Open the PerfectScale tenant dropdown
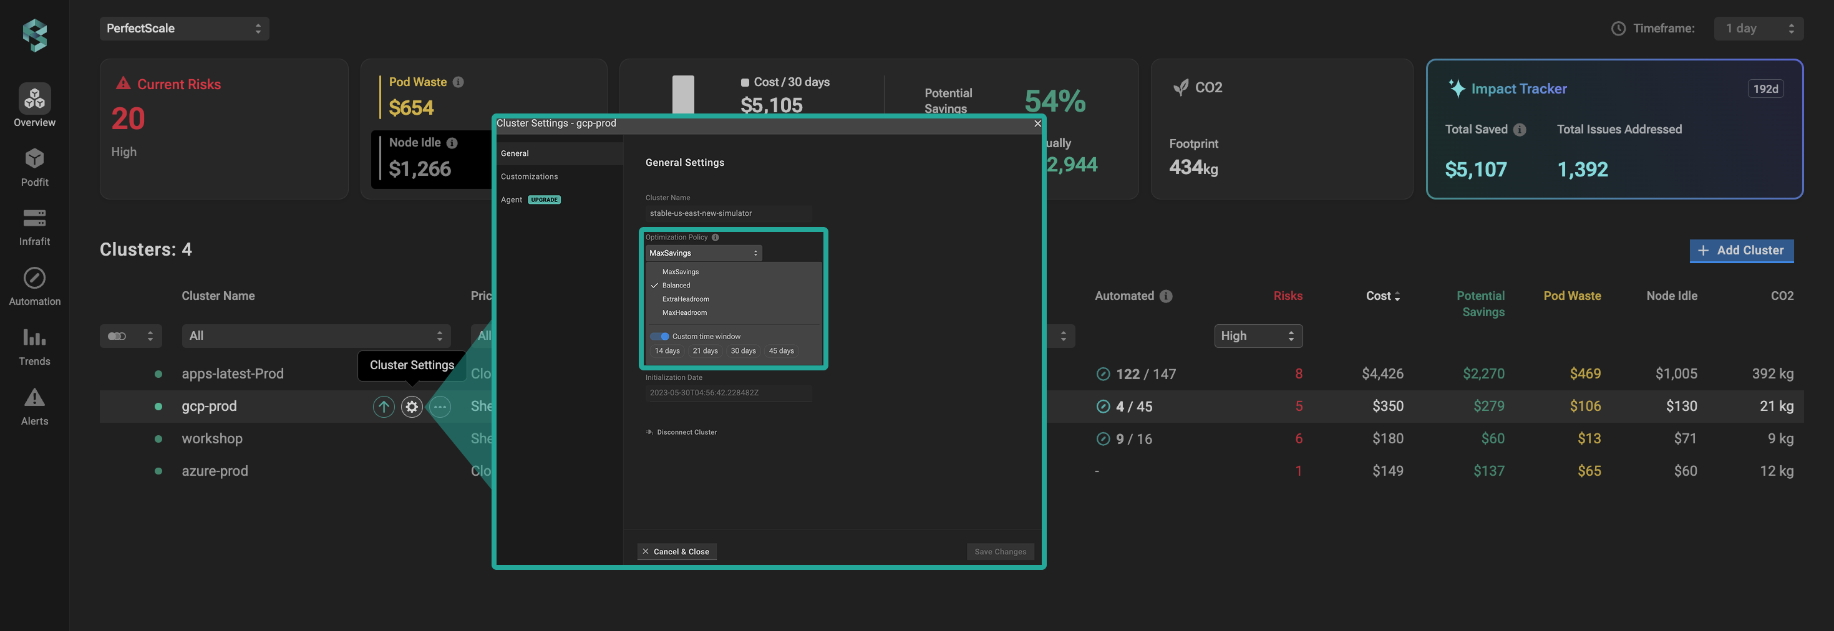Screen dimensions: 1834x631 (x=183, y=29)
